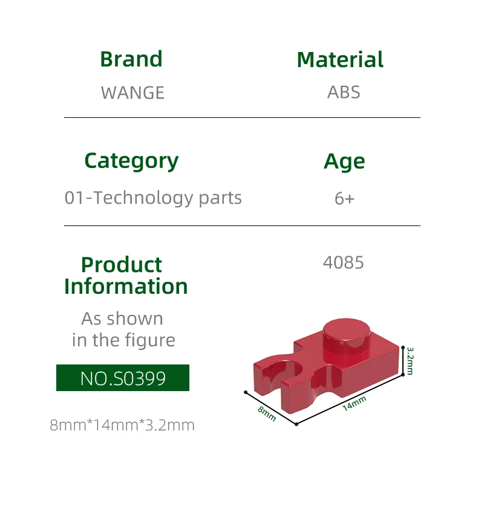Image resolution: width=484 pixels, height=515 pixels.
Task: Select the ABS material value
Action: 344,92
